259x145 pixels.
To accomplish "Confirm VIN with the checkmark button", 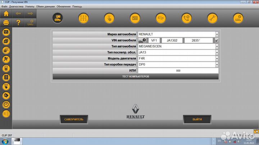I will (x=217, y=40).
